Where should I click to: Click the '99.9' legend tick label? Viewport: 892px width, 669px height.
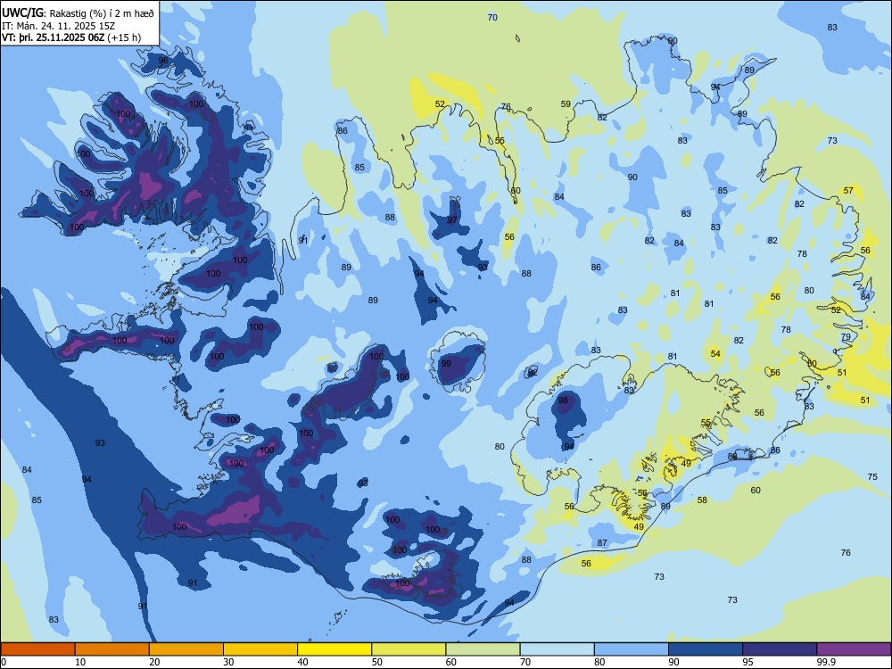(x=825, y=662)
